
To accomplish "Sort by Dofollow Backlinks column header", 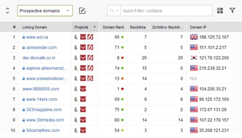I will click(168, 27).
